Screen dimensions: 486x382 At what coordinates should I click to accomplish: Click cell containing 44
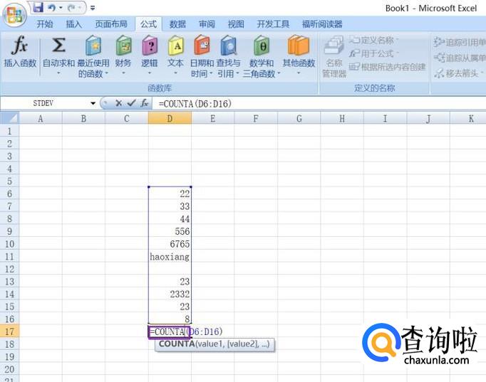(170, 219)
